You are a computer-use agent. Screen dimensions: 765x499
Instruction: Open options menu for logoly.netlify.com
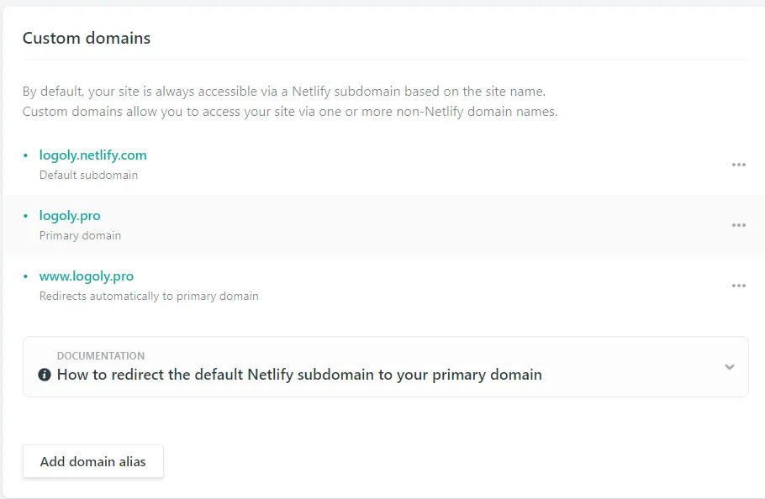tap(738, 165)
